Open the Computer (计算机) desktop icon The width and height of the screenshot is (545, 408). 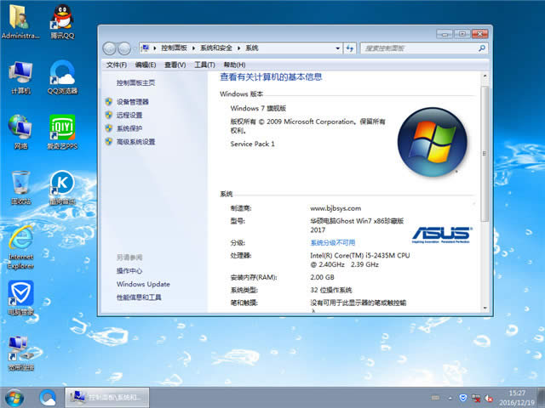[20, 77]
